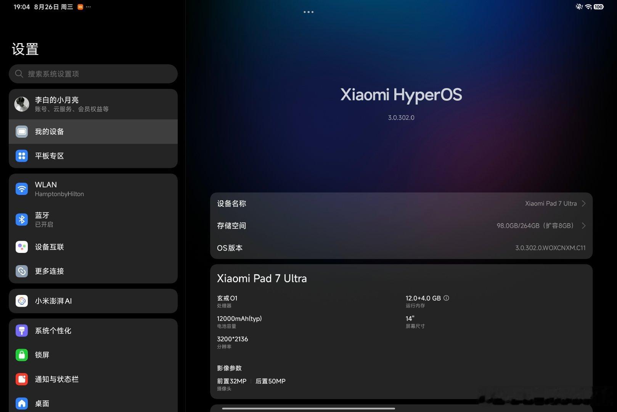The image size is (617, 412).
Task: Open 小米澎湃AI settings entry
Action: (93, 301)
